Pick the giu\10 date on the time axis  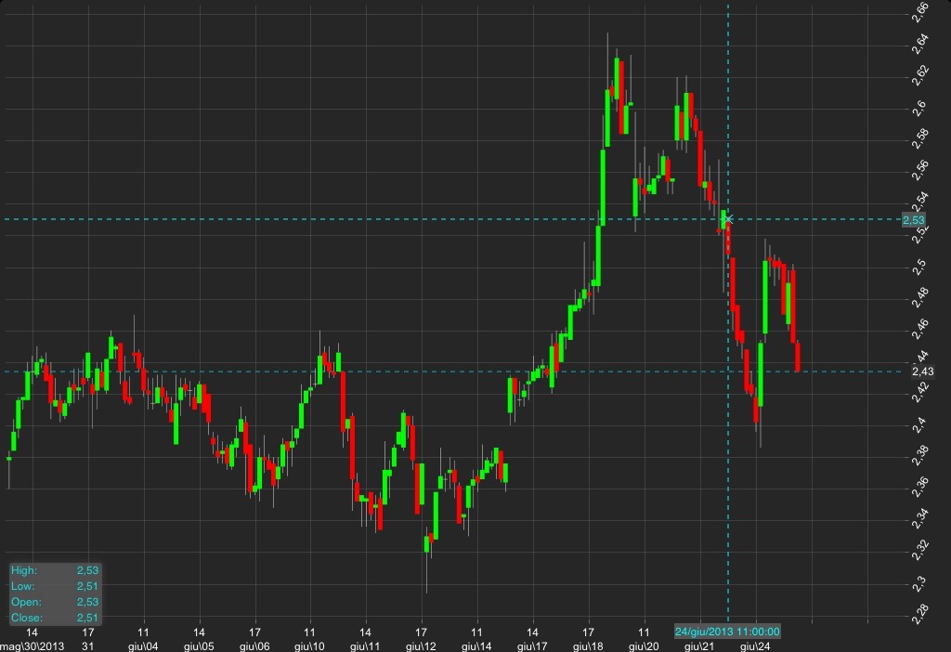(310, 645)
